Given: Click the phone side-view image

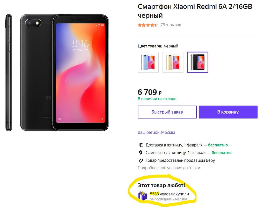Looking at the screenshot, I should 9,73.
